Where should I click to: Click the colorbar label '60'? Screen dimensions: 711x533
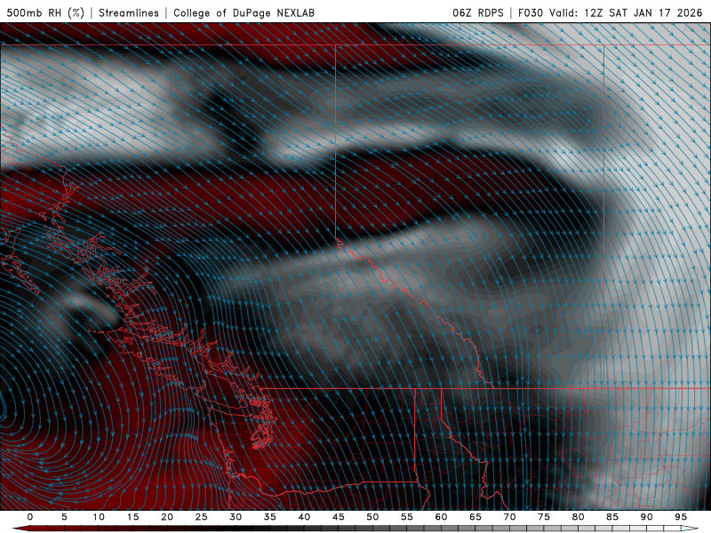pos(441,517)
